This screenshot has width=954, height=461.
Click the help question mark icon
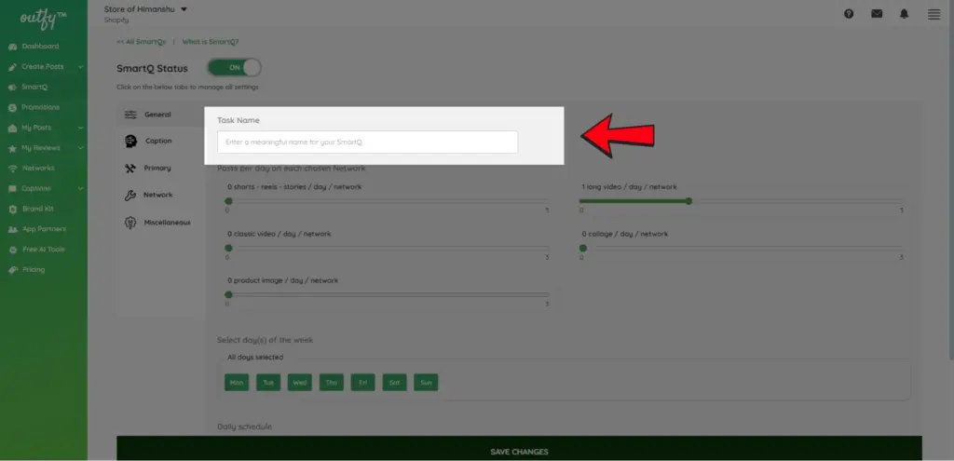point(849,14)
